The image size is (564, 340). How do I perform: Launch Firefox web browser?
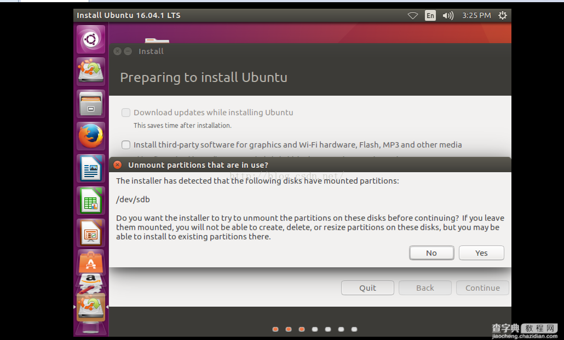[x=91, y=136]
